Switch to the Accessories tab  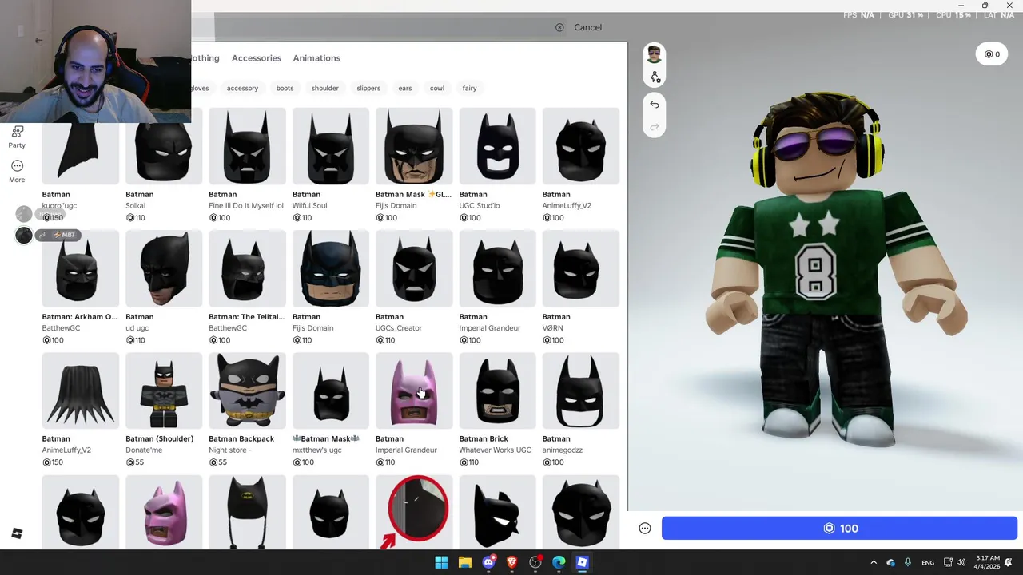coord(256,58)
